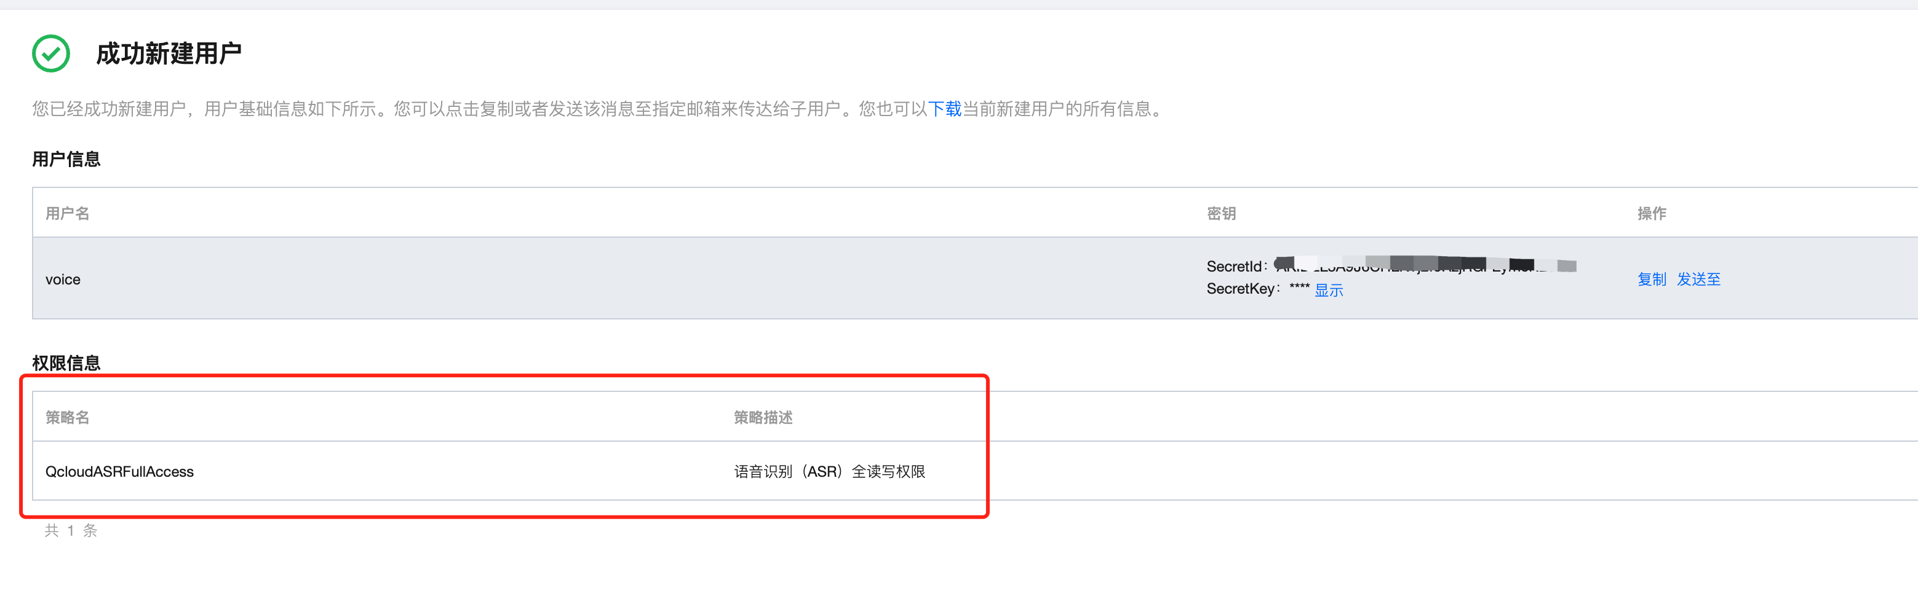The width and height of the screenshot is (1918, 591).
Task: Click the 密钥 column header
Action: 1221,213
